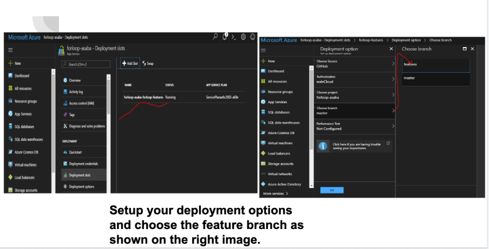
Task: Open Choose project forloop-asaba setting
Action: coord(355,95)
